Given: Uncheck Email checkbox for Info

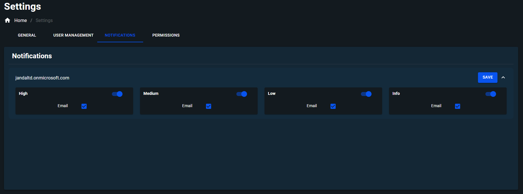Looking at the screenshot, I should [458, 106].
